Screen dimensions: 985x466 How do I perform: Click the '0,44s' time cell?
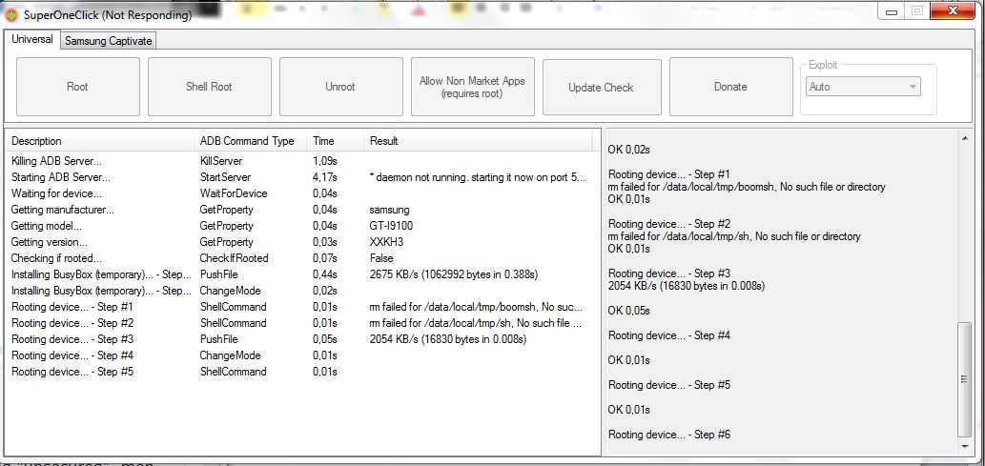coord(325,274)
